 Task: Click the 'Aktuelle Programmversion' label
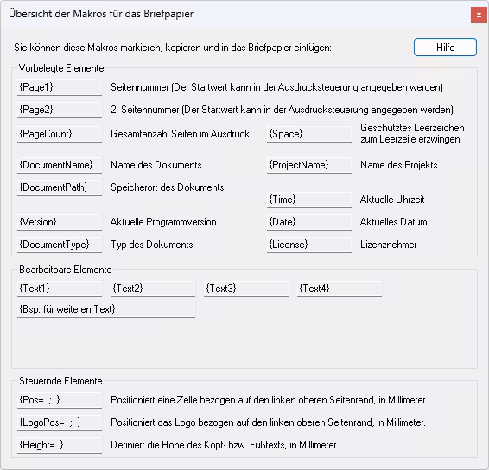163,222
